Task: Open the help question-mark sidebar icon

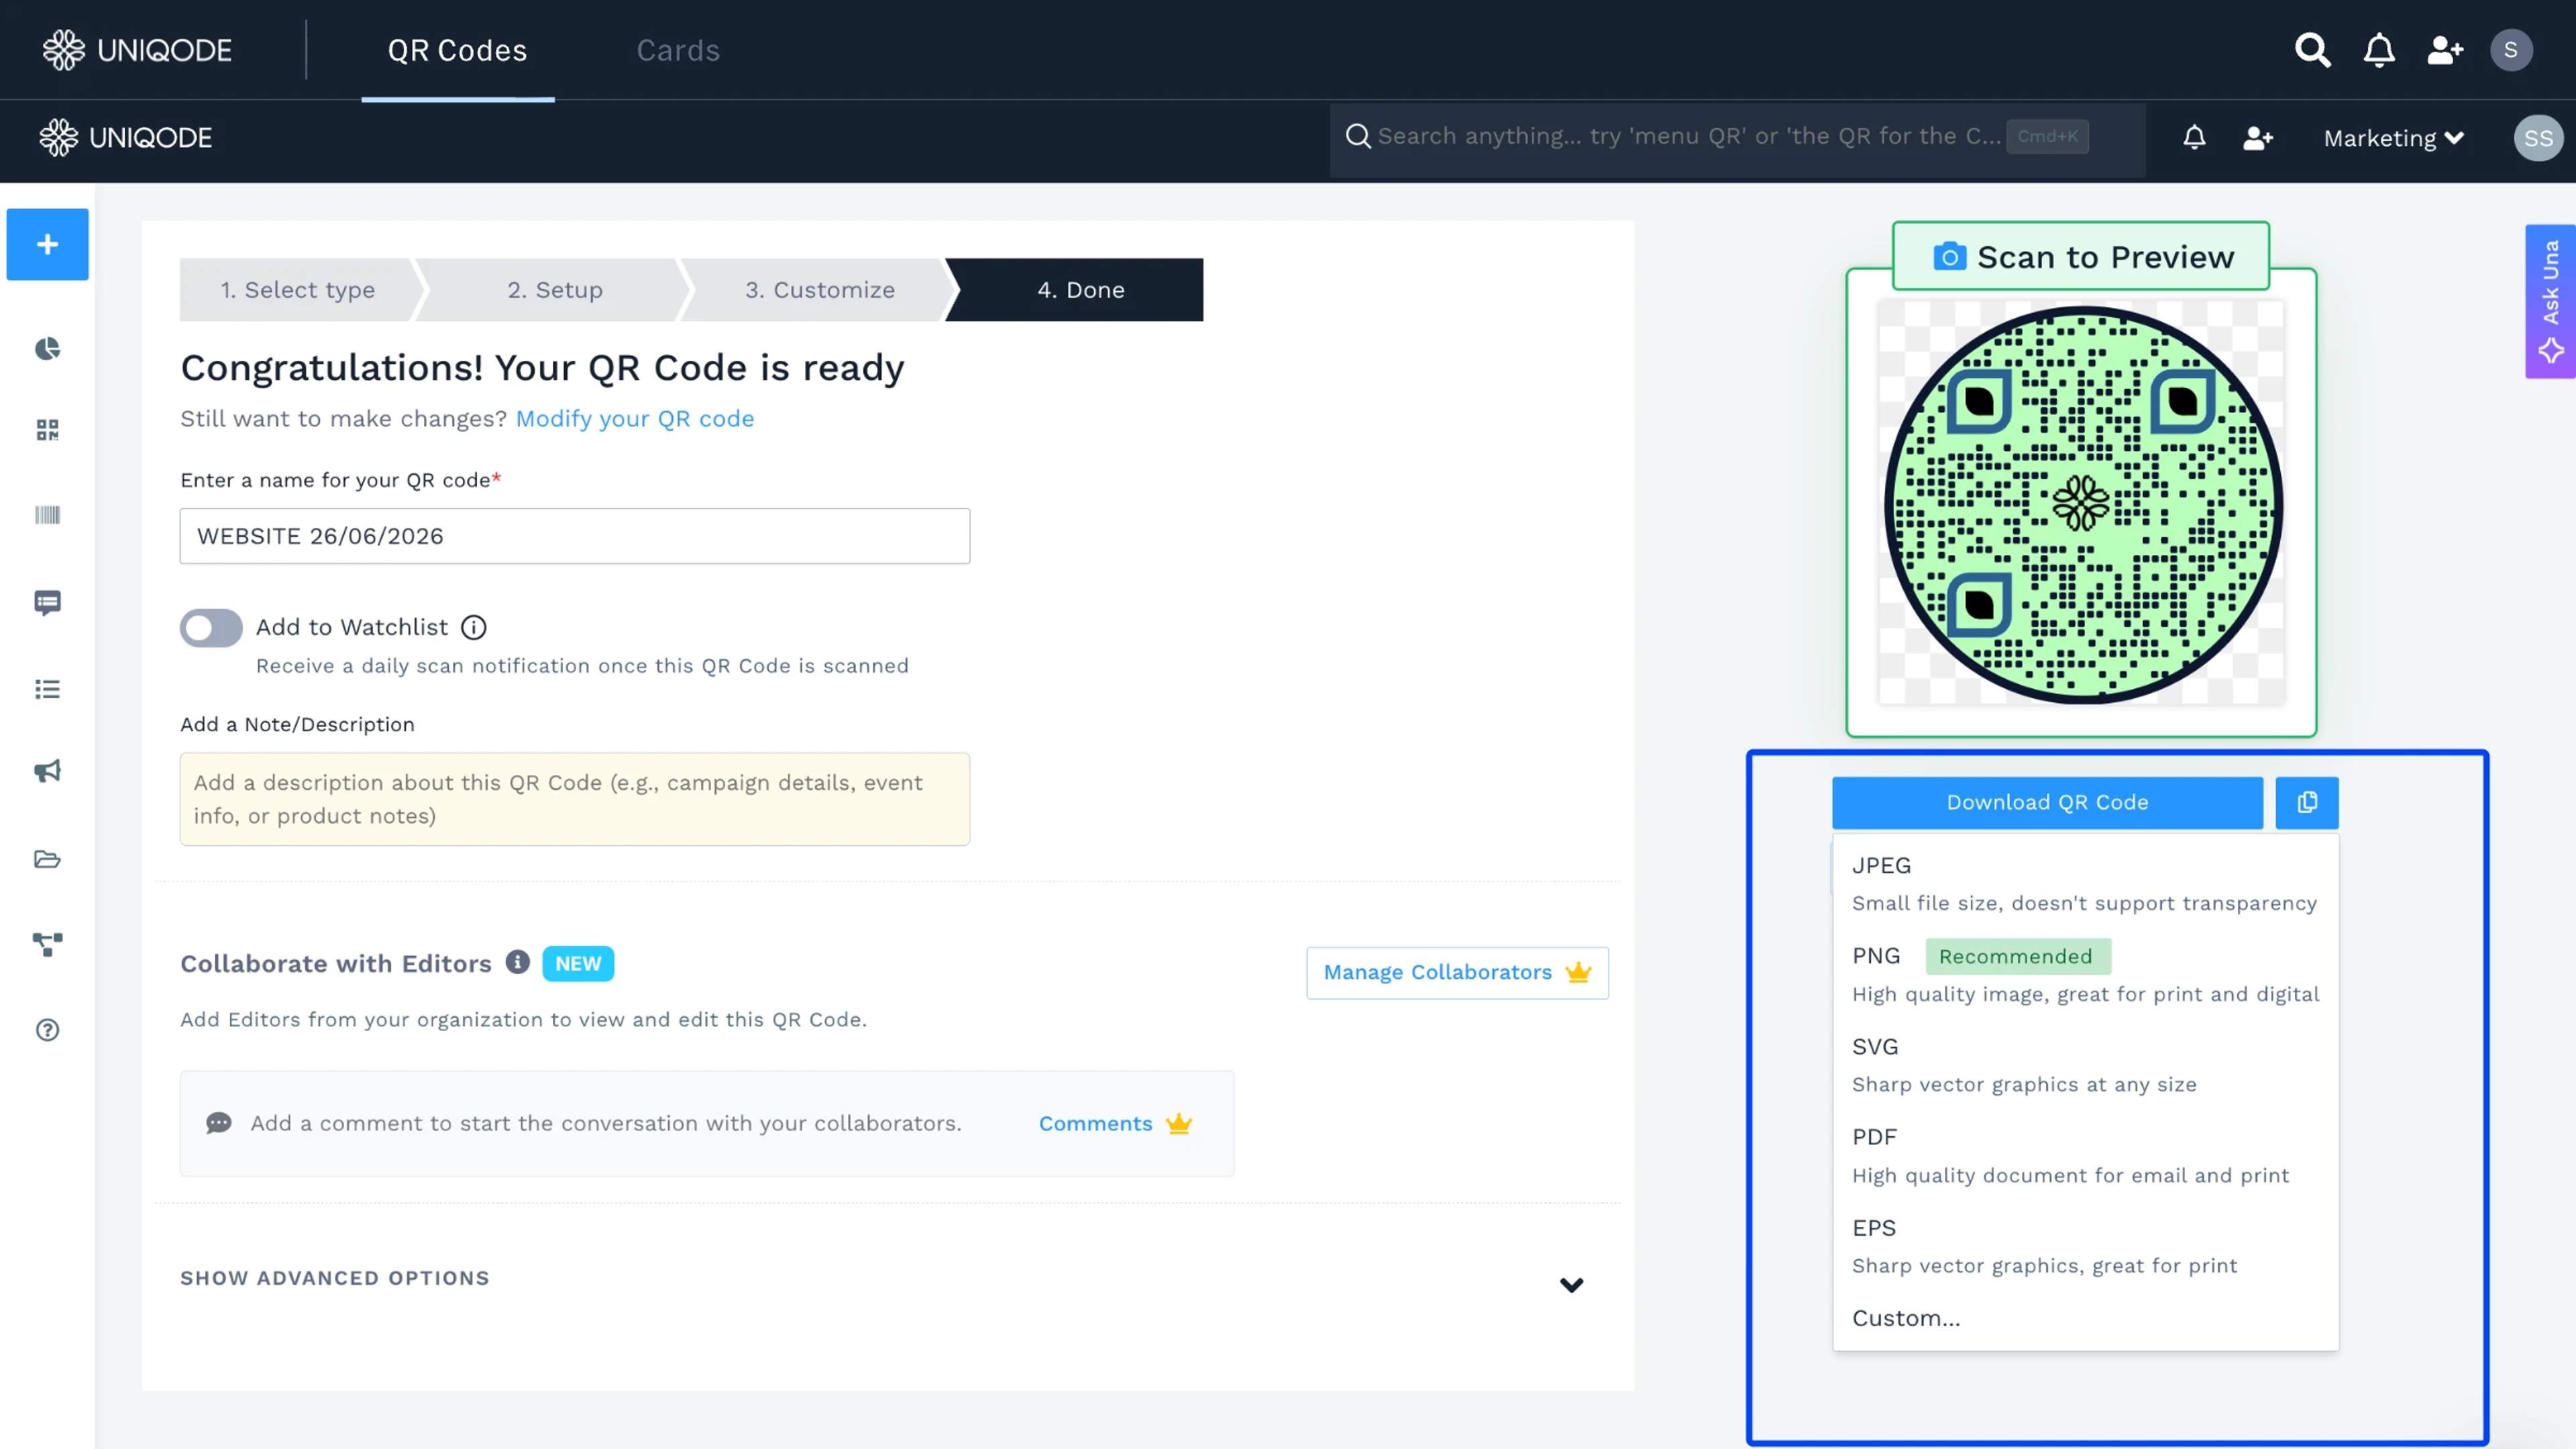Action: click(x=47, y=1030)
